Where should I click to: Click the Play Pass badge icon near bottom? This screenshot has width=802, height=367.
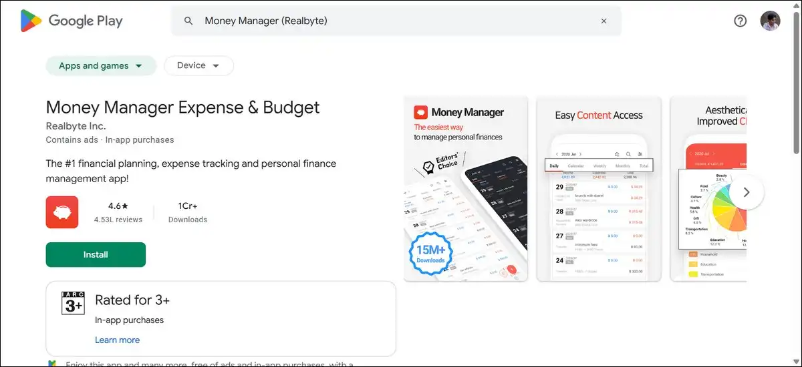tap(52, 364)
